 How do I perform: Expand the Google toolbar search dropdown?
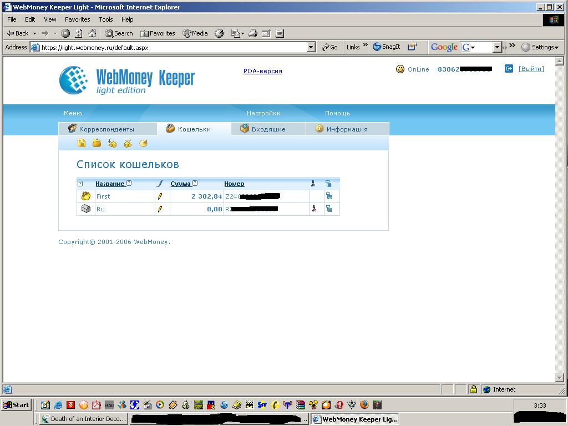point(497,47)
